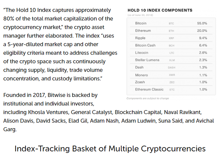
Task: Click the Zcash ZEC row
Action: pos(171,82)
